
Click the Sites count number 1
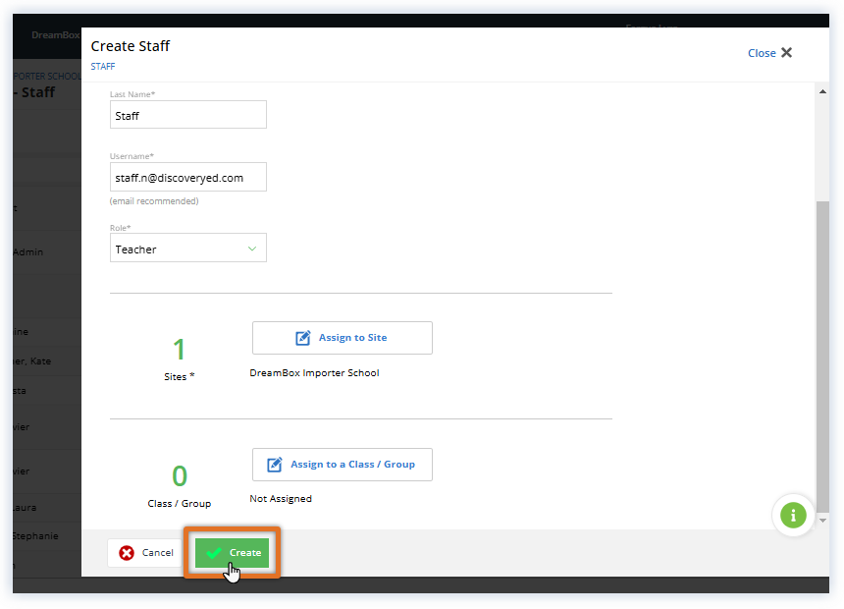tap(180, 350)
